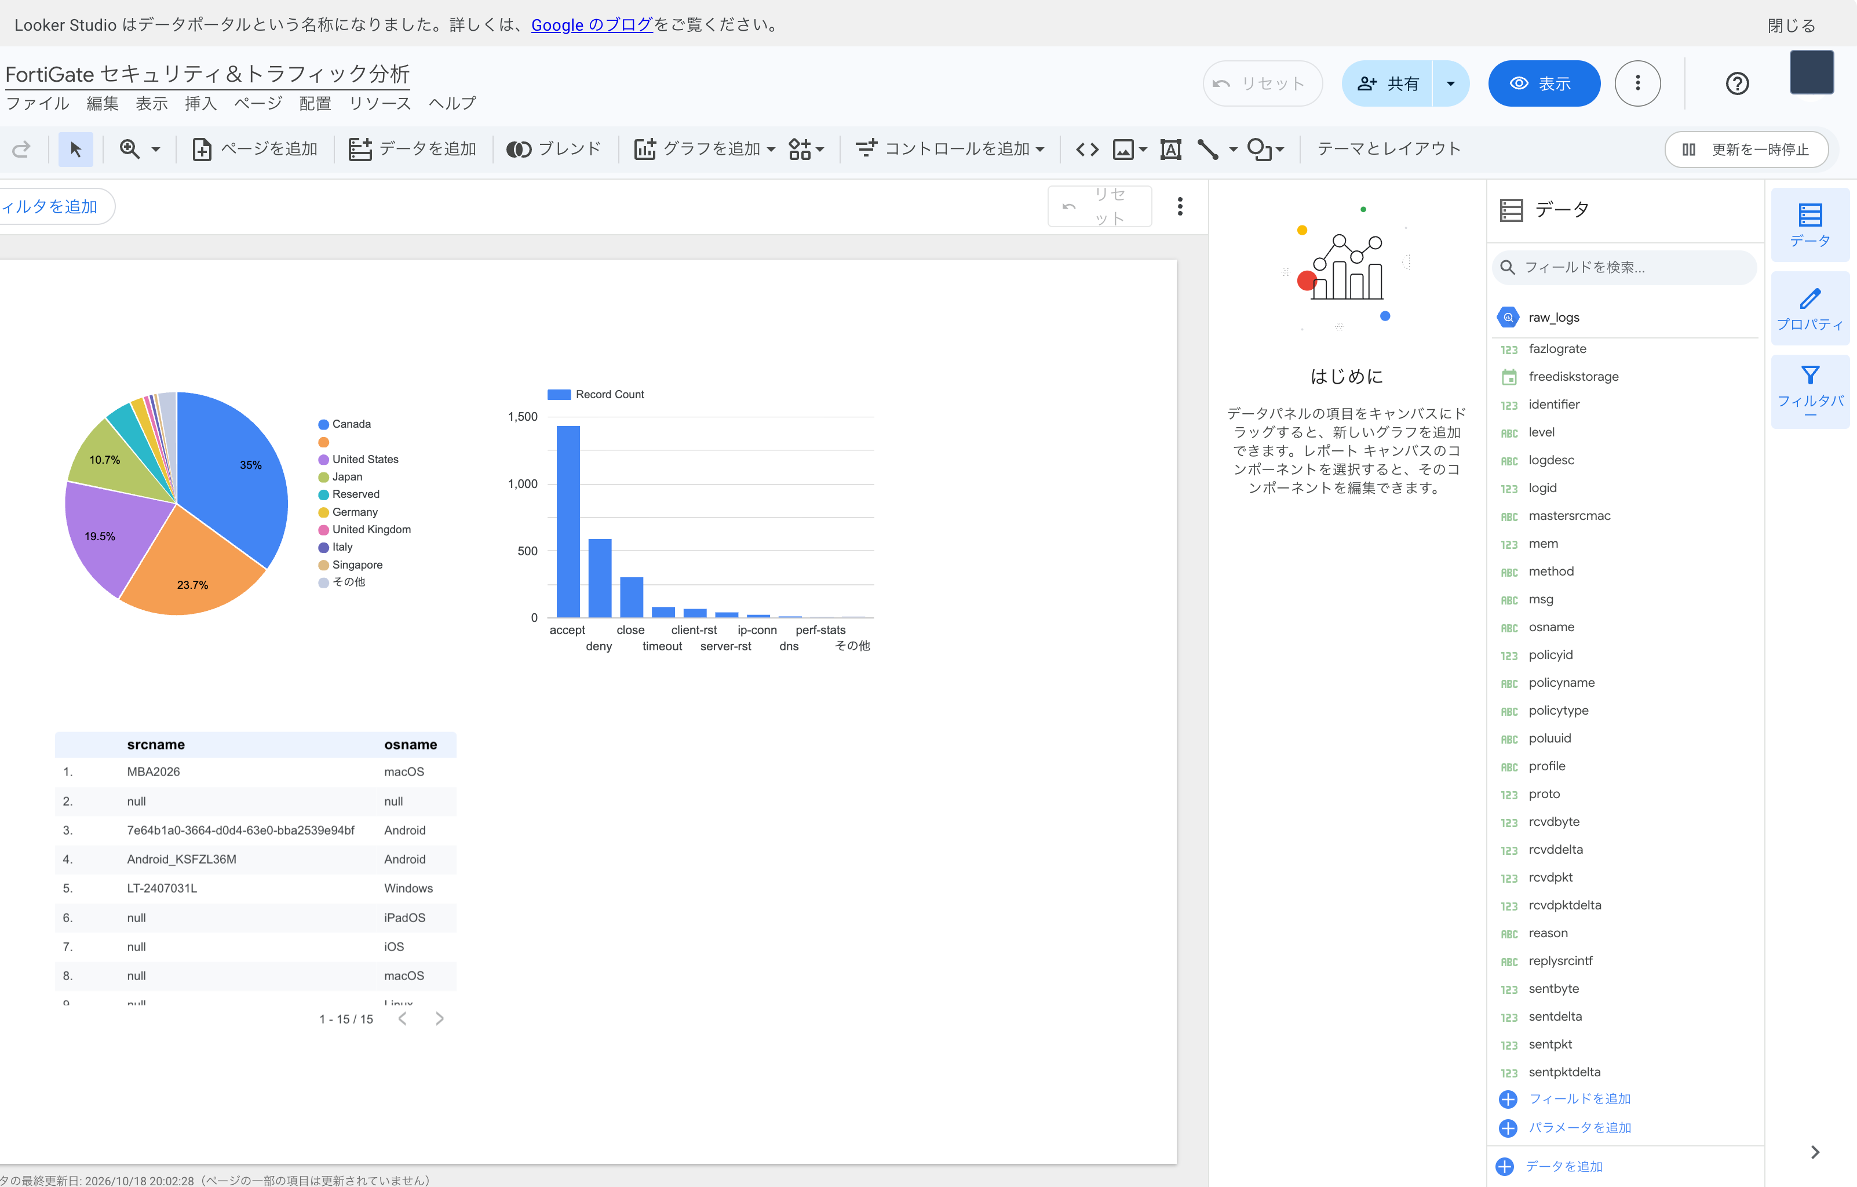Click the policyname text field
This screenshot has height=1187, width=1857.
click(x=1625, y=683)
